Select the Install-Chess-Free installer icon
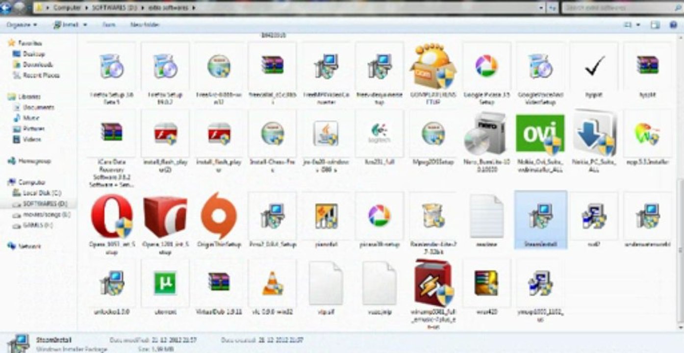684x353 pixels. (x=272, y=133)
